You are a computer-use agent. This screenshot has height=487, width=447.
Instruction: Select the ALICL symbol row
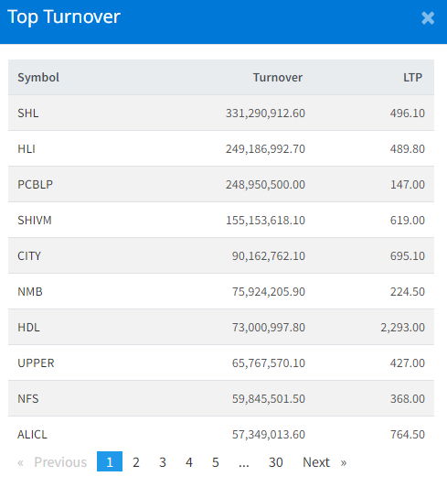point(221,434)
